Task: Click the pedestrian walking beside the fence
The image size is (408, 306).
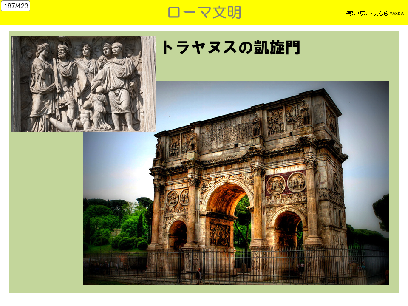Action: point(198,275)
